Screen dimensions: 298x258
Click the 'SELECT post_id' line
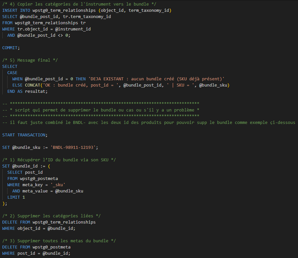pyautogui.click(x=25, y=172)
